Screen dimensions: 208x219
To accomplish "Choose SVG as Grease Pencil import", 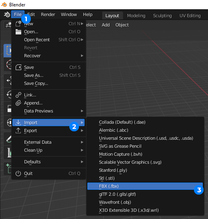I will (x=145, y=146).
